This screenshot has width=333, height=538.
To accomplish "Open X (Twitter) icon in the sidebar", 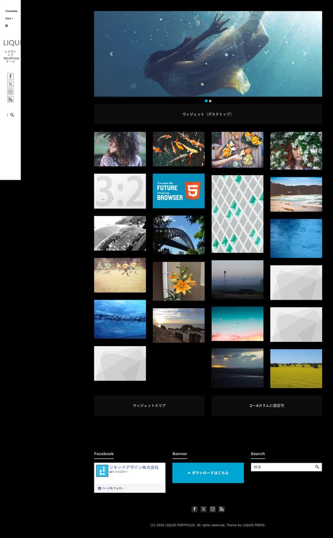I will click(x=10, y=84).
